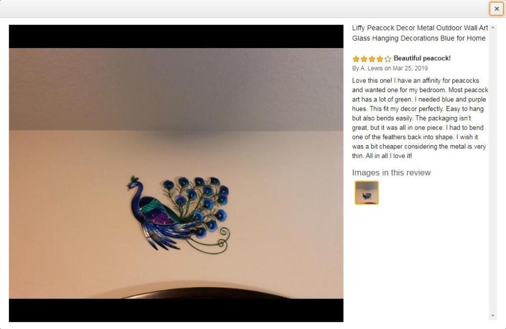Click the review date Mar 25, 2019
Image resolution: width=506 pixels, height=329 pixels.
click(x=410, y=68)
